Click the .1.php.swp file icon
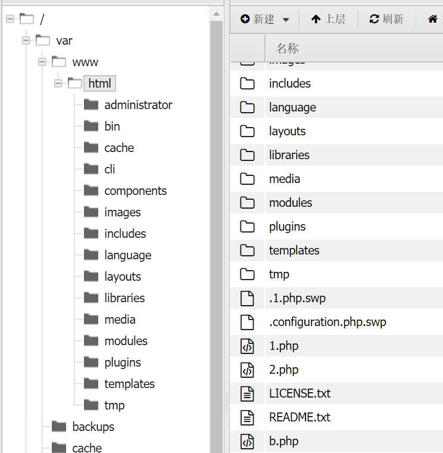Viewport: 443px width, 453px height. coord(247,299)
